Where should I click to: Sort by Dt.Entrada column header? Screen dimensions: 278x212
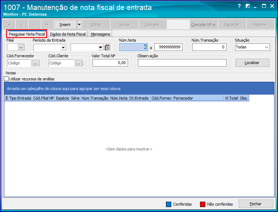point(139,98)
